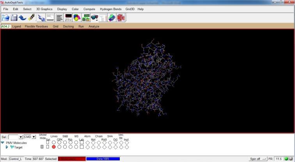This screenshot has height=162, width=295.
Task: Click Analyze in the AD4.2 bar
Action: point(94,27)
